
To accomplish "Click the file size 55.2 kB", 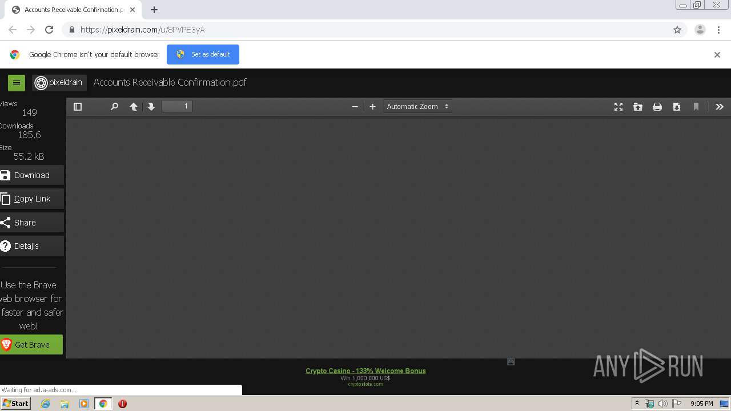I will (29, 156).
